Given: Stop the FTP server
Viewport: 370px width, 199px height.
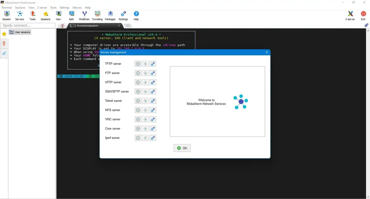Looking at the screenshot, I should (x=145, y=73).
